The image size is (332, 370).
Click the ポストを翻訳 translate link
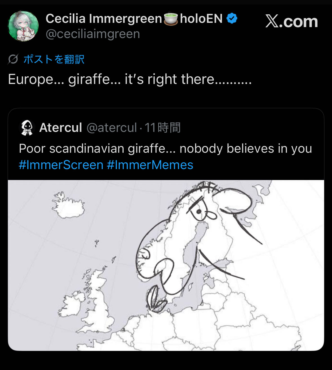[54, 59]
